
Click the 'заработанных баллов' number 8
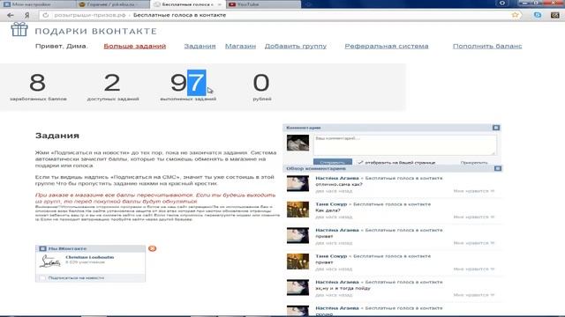coord(37,83)
